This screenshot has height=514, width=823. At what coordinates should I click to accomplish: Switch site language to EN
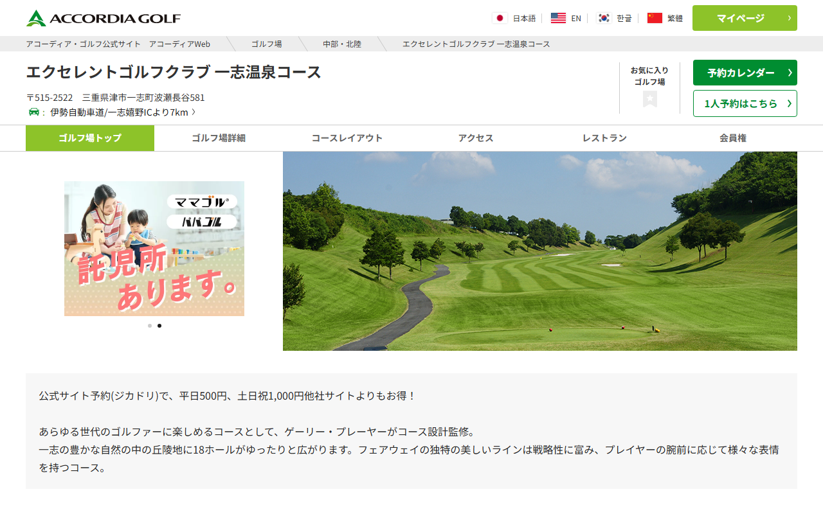[576, 18]
